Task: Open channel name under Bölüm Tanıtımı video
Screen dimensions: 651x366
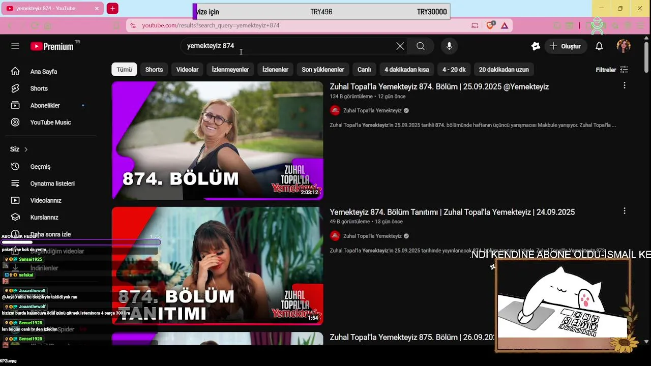Action: pos(372,236)
